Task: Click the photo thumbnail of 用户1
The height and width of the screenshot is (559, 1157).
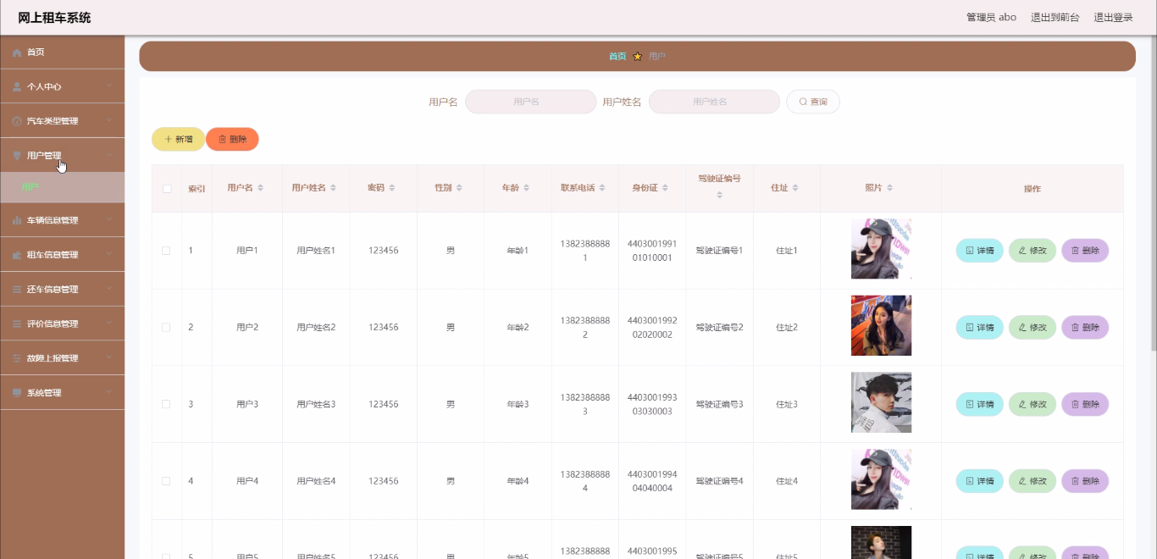Action: 881,249
